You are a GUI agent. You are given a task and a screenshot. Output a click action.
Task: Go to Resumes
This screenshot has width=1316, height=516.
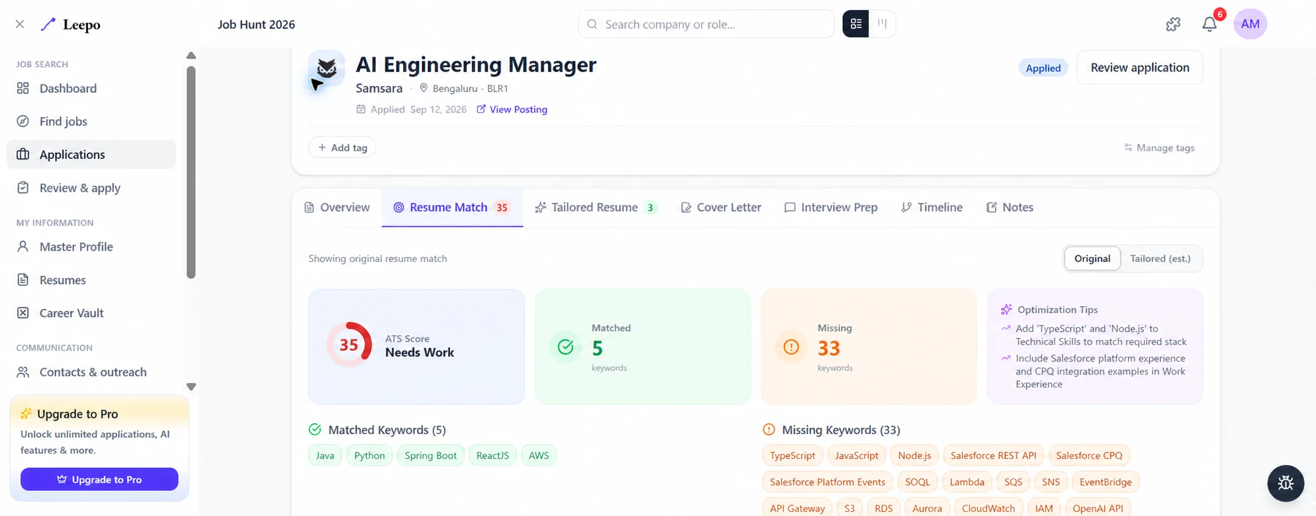(91, 280)
